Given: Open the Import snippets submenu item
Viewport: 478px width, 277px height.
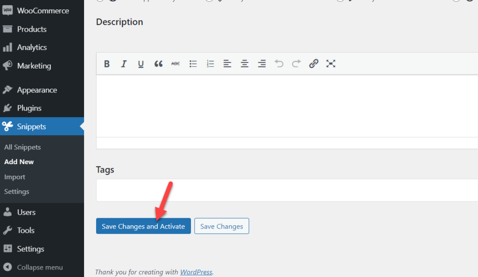Looking at the screenshot, I should [x=14, y=177].
